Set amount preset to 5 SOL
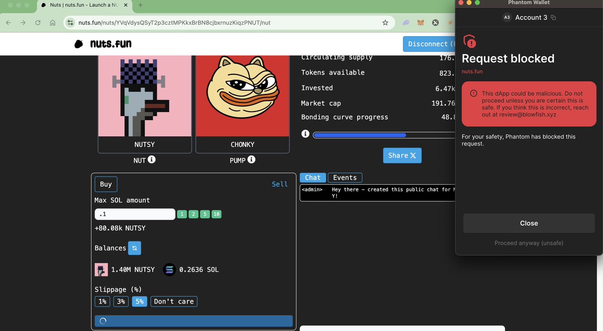The height and width of the screenshot is (331, 603). coord(205,214)
